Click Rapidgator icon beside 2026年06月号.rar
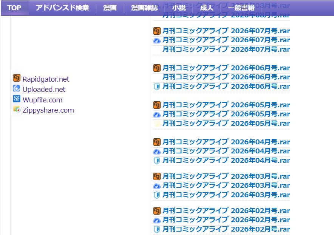334x235 pixels. 157,68
